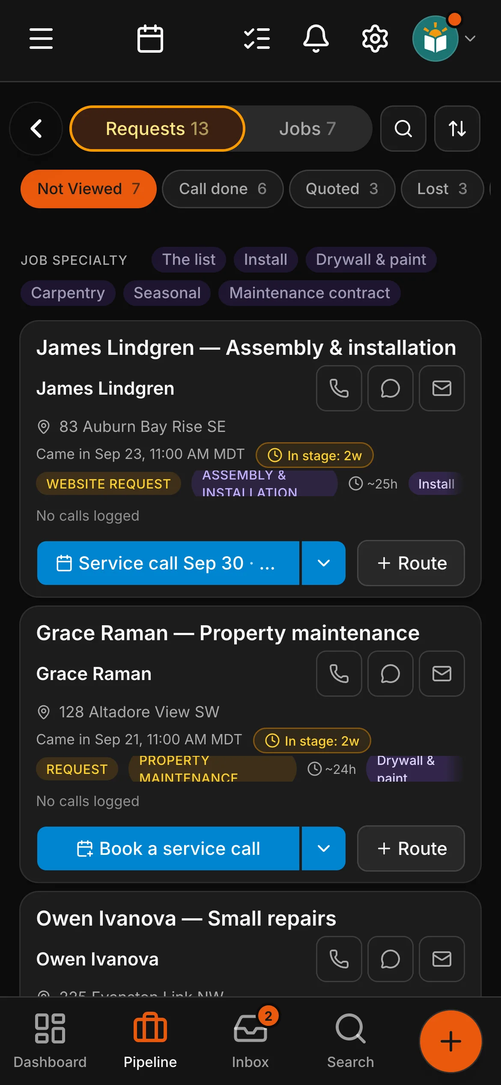Message James Lindgren via chat icon
Viewport: 501px width, 1085px height.
[391, 388]
